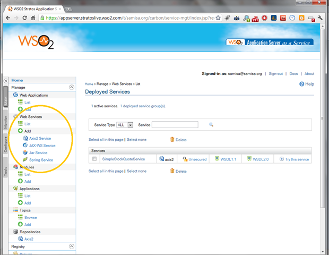The width and height of the screenshot is (329, 255).
Task: Click the Jar Service icon
Action: click(25, 152)
